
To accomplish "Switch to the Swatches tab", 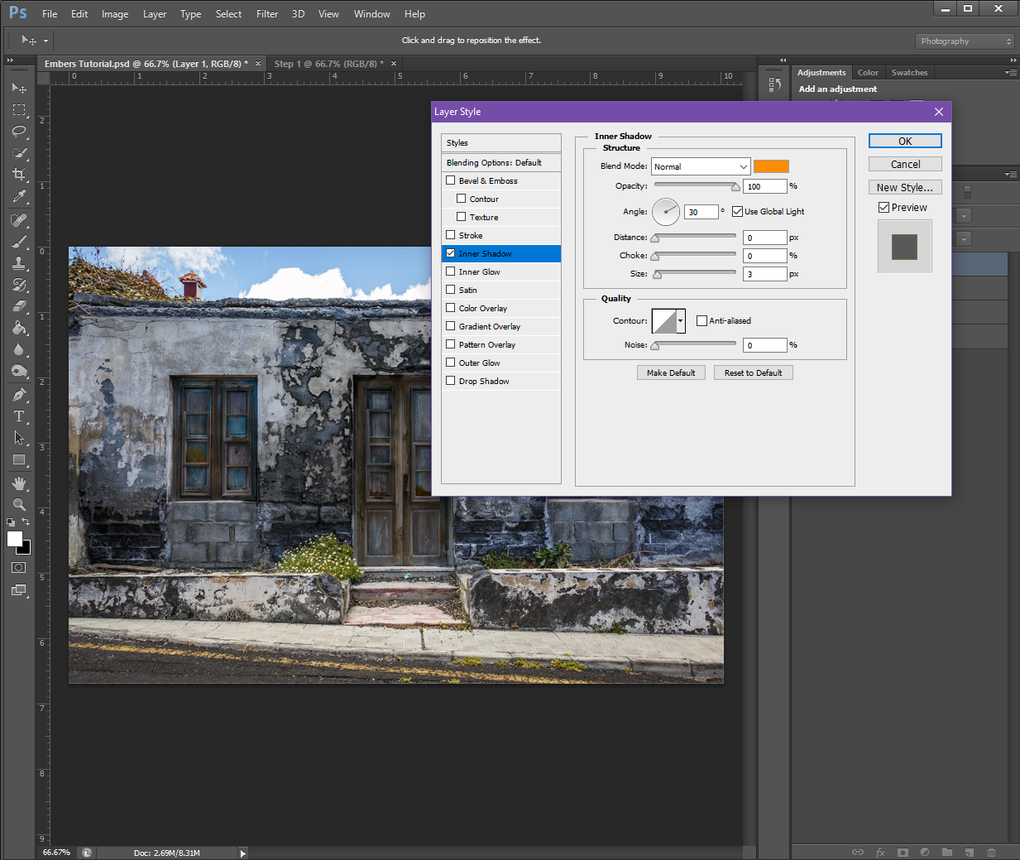I will click(x=909, y=73).
